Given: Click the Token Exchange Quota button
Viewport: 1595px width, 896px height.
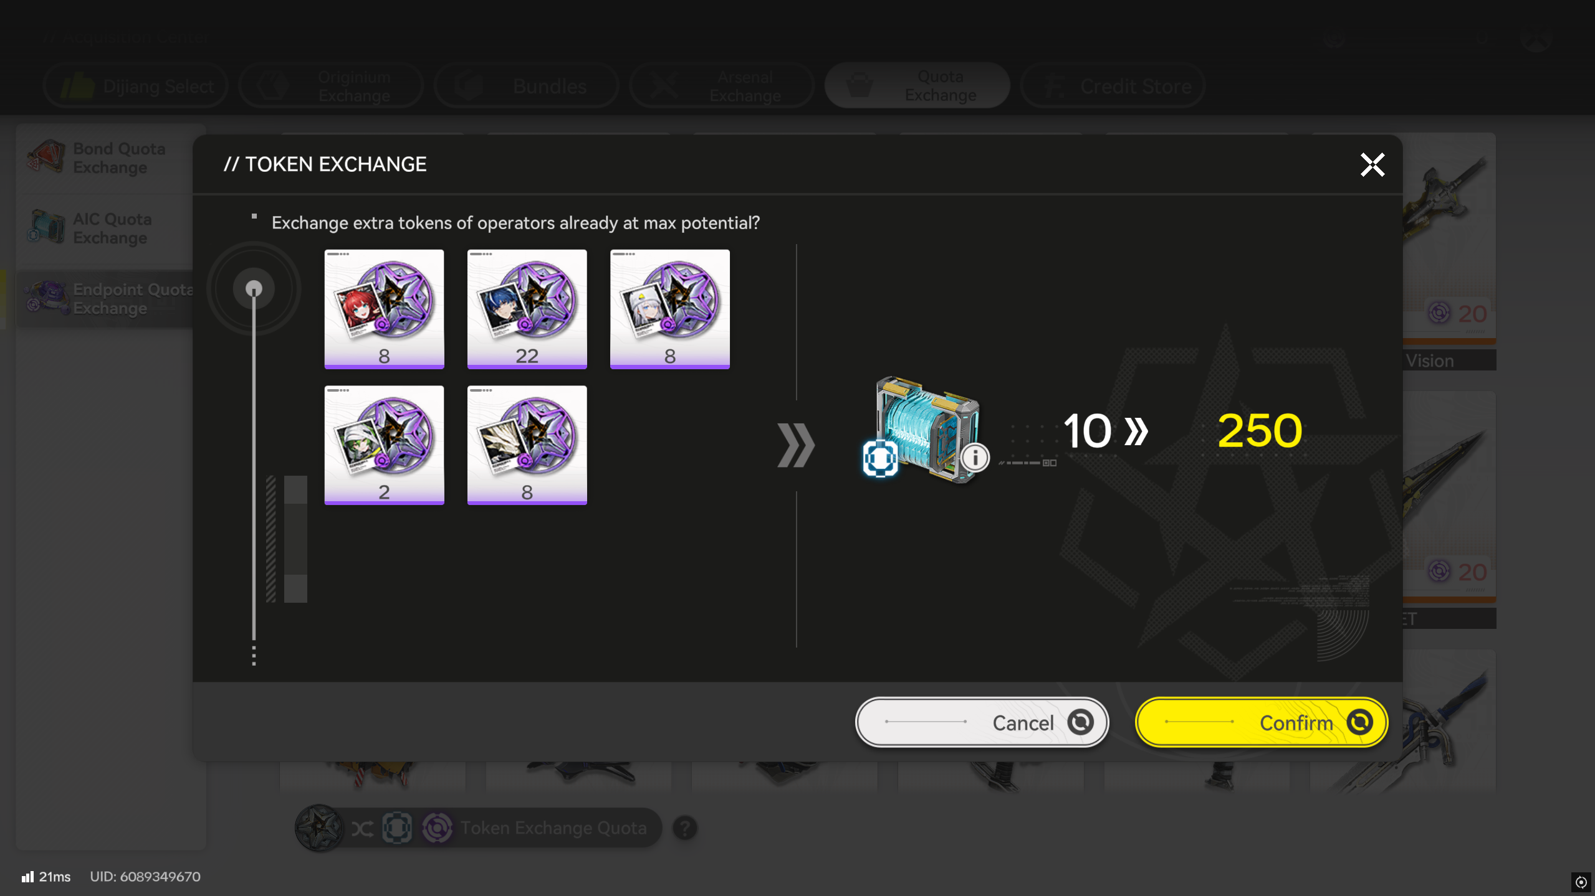Looking at the screenshot, I should [478, 828].
